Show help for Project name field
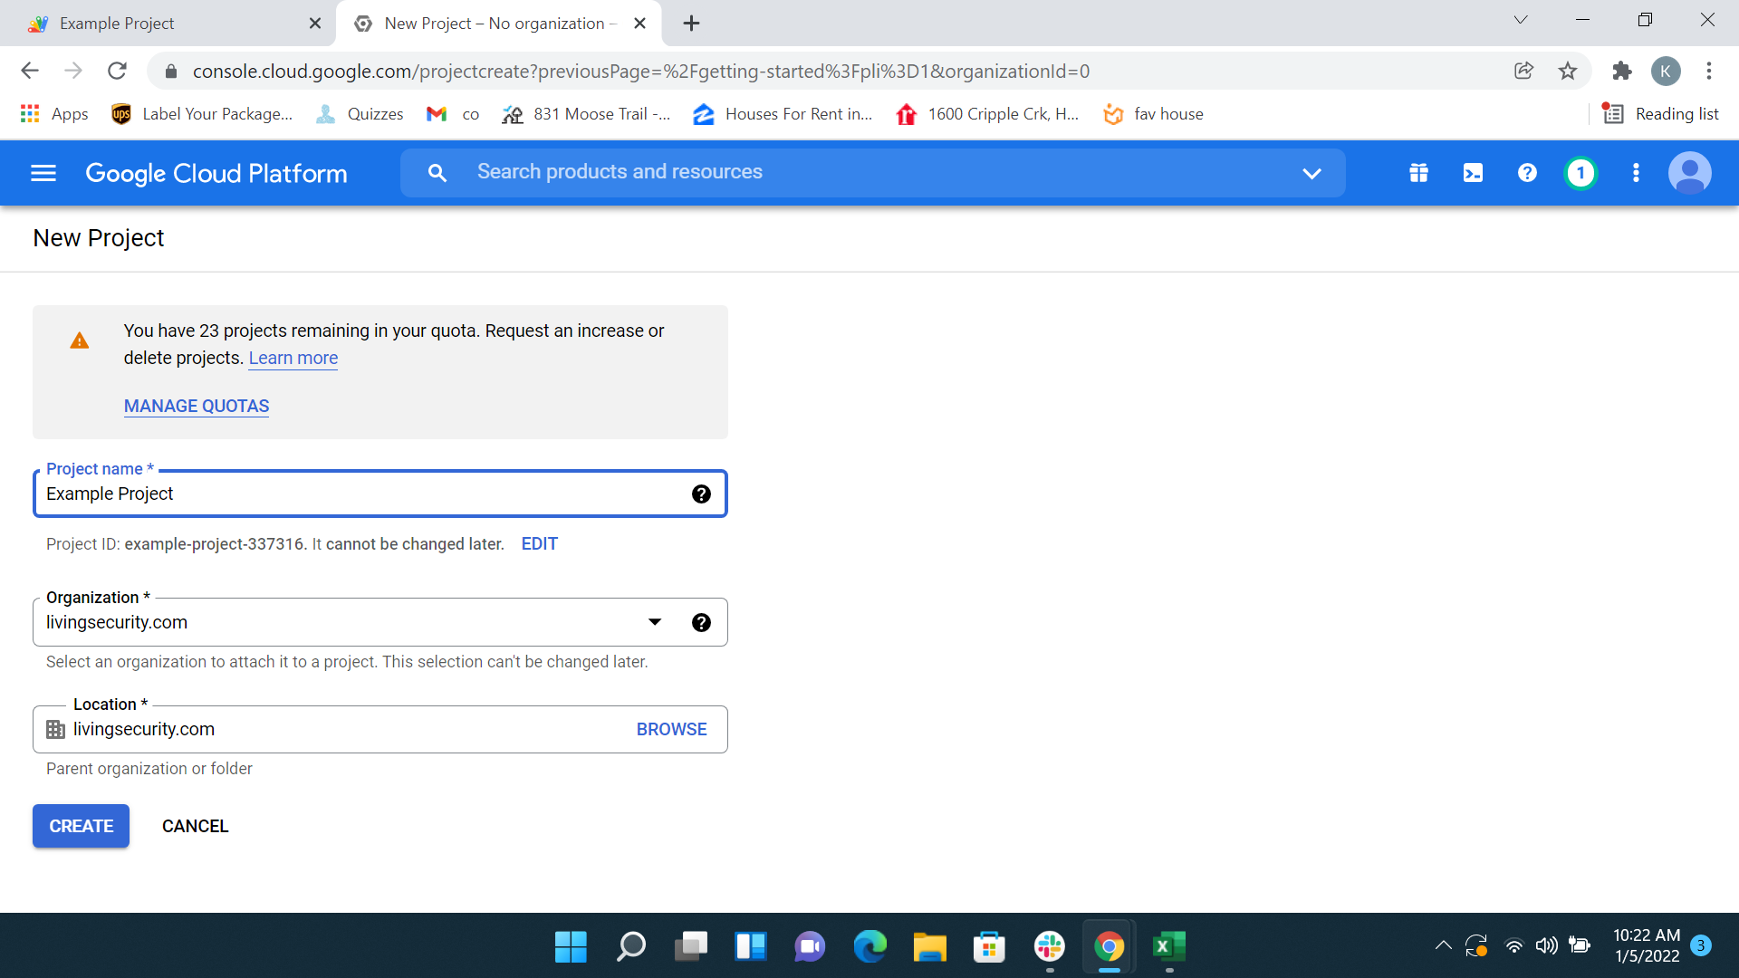 click(x=701, y=494)
